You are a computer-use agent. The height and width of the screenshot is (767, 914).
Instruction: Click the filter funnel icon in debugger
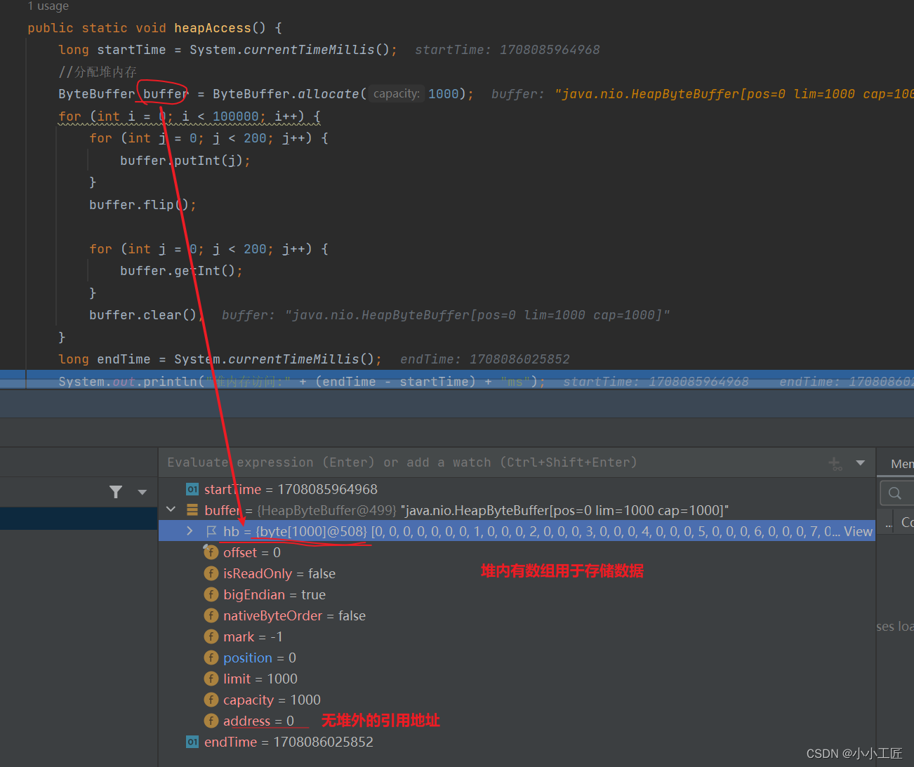coord(116,492)
